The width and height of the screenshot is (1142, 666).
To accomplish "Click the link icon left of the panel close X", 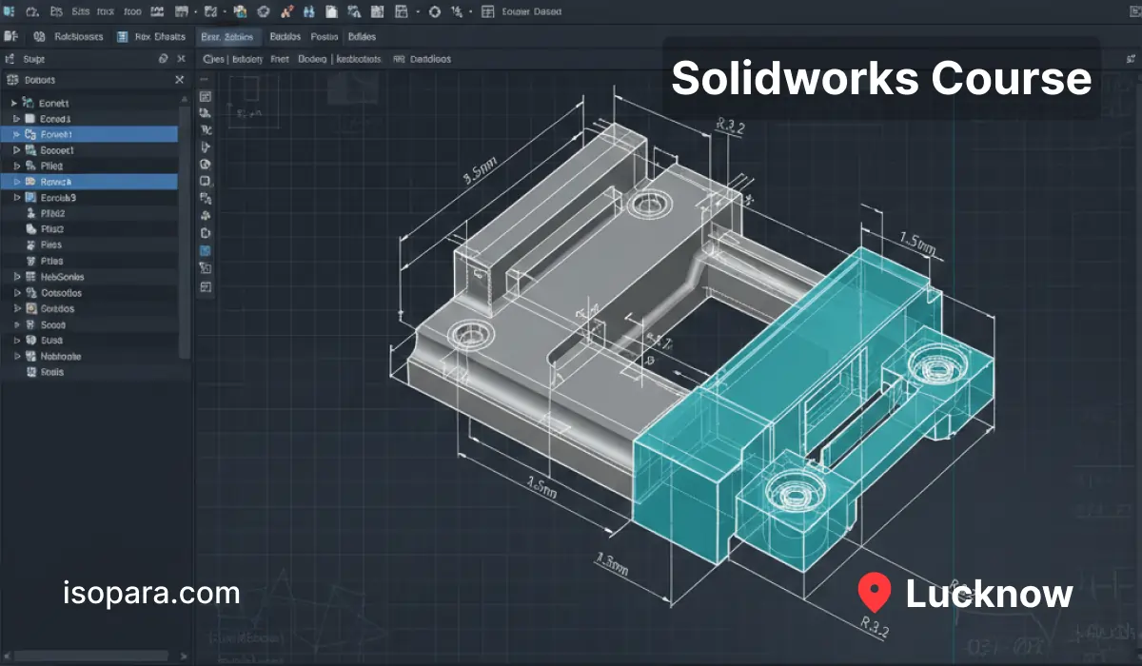I will coord(163,59).
